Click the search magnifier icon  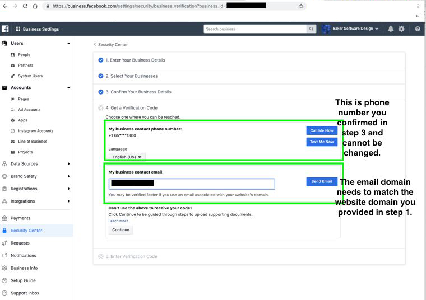[311, 29]
